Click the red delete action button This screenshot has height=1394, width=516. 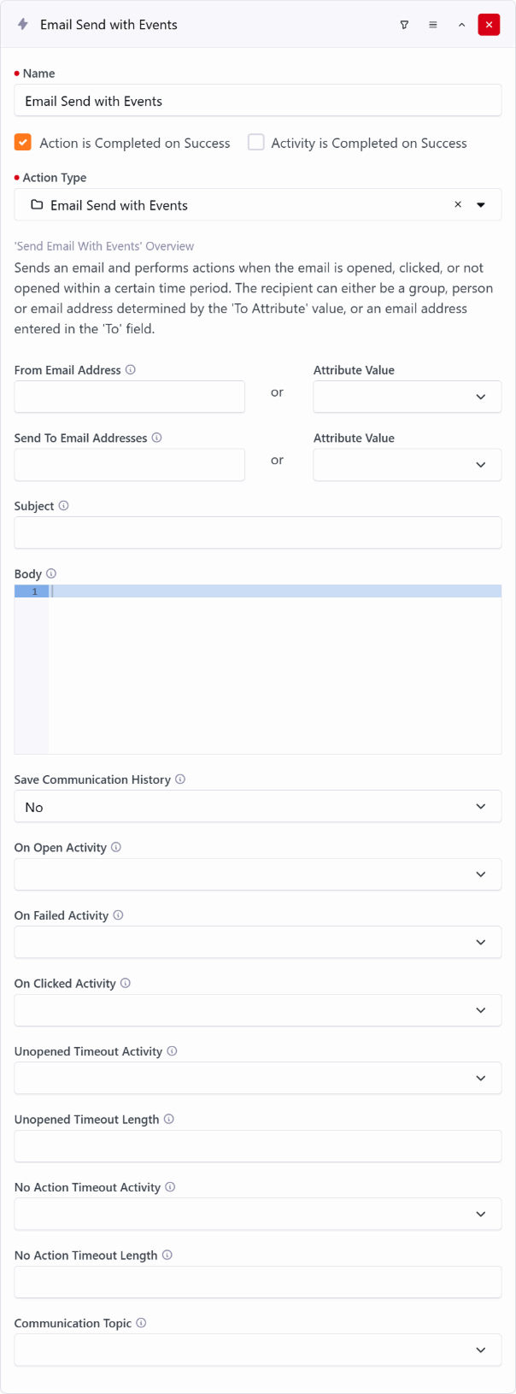[490, 25]
